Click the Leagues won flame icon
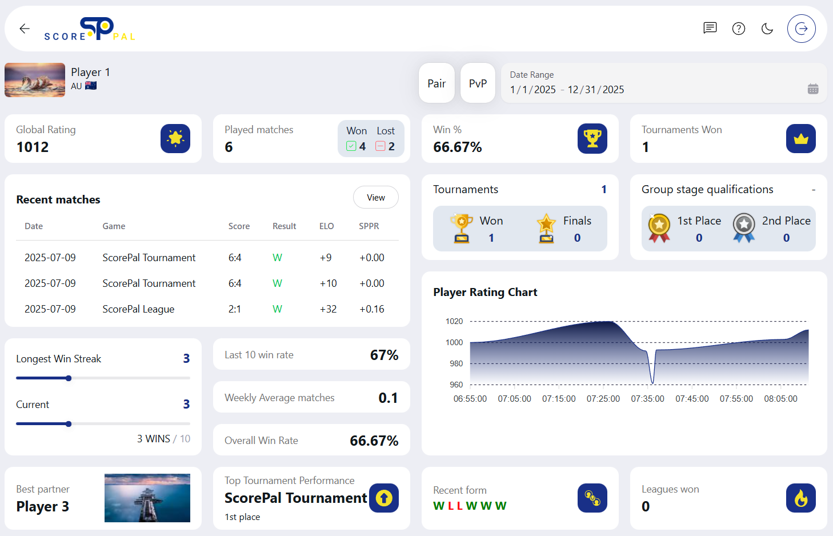 [800, 498]
